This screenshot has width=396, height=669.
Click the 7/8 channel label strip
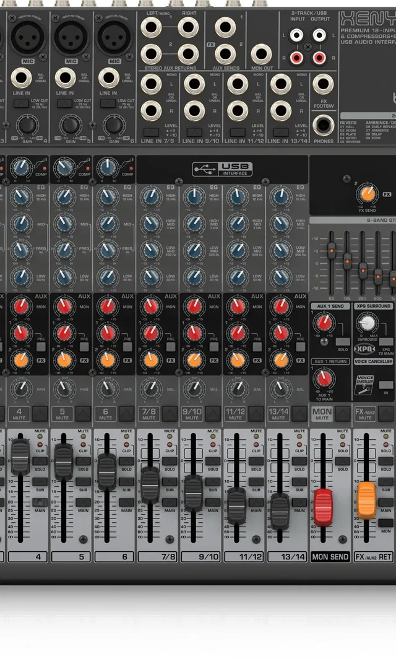(x=157, y=556)
